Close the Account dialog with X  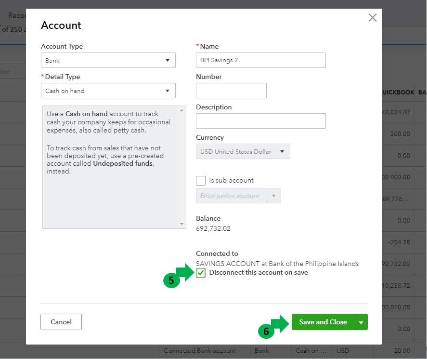(x=372, y=18)
